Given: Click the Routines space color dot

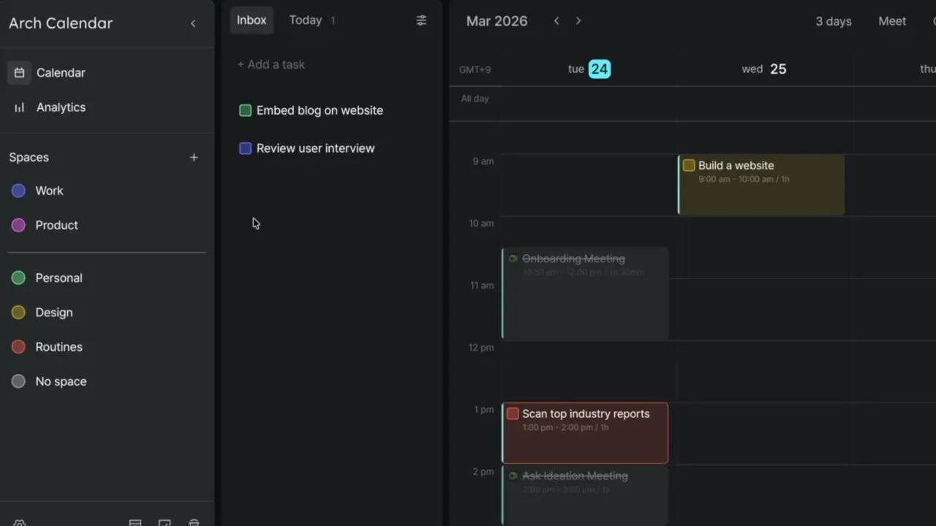Looking at the screenshot, I should (x=19, y=347).
